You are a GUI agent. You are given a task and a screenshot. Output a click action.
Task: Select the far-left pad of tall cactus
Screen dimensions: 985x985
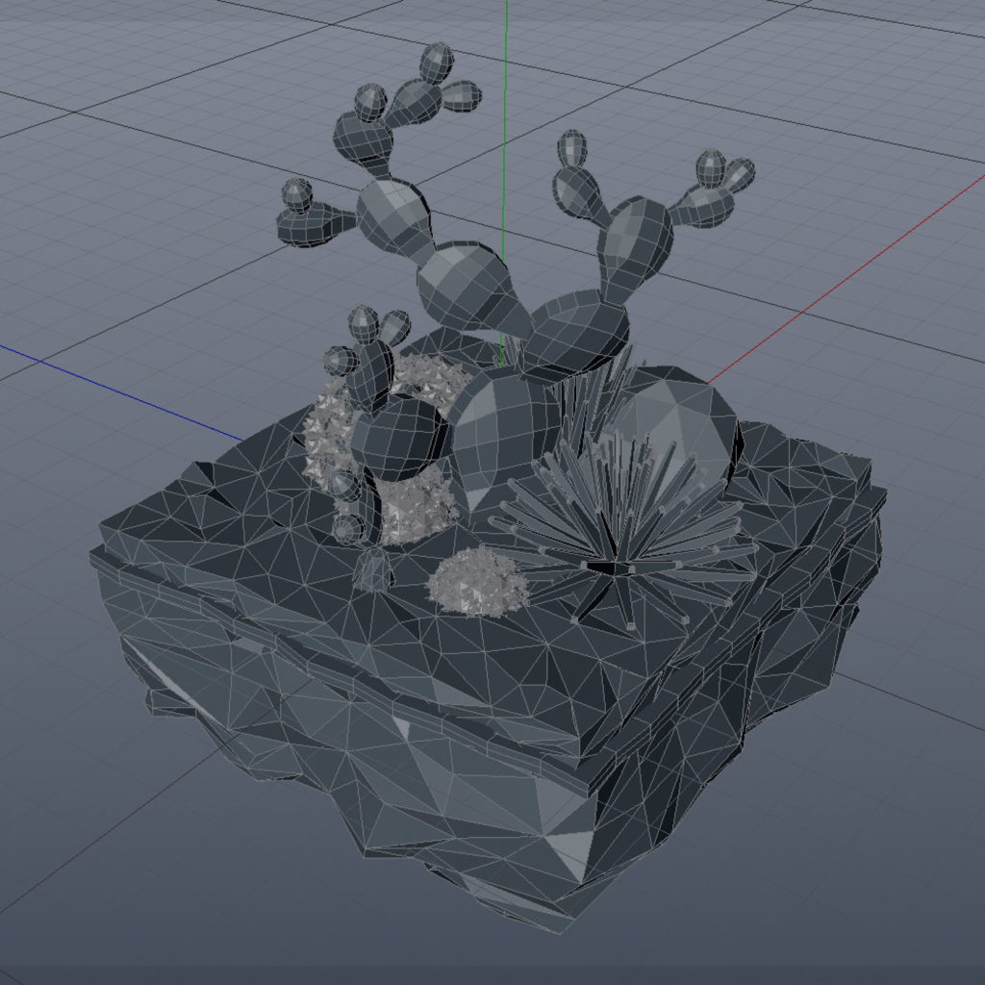tap(306, 219)
